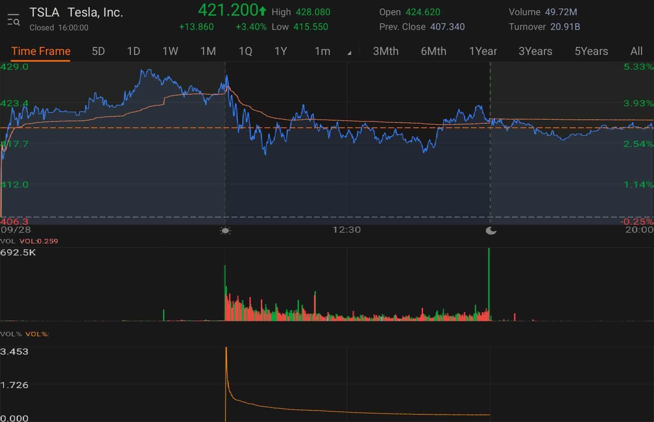Viewport: 654px width, 422px height.
Task: Click the 09/28 date label
Action: tap(16, 230)
